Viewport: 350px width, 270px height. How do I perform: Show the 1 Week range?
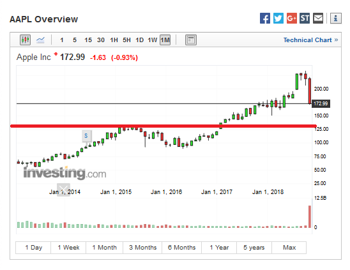tap(68, 248)
